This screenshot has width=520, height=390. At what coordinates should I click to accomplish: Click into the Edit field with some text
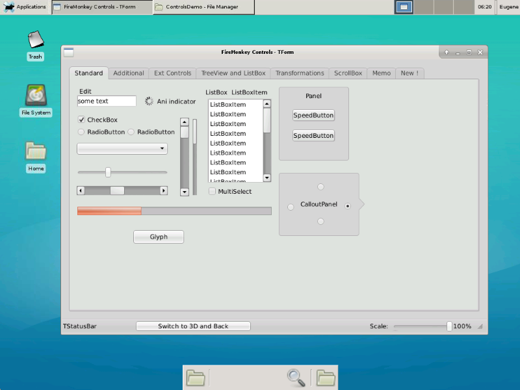[x=107, y=101]
